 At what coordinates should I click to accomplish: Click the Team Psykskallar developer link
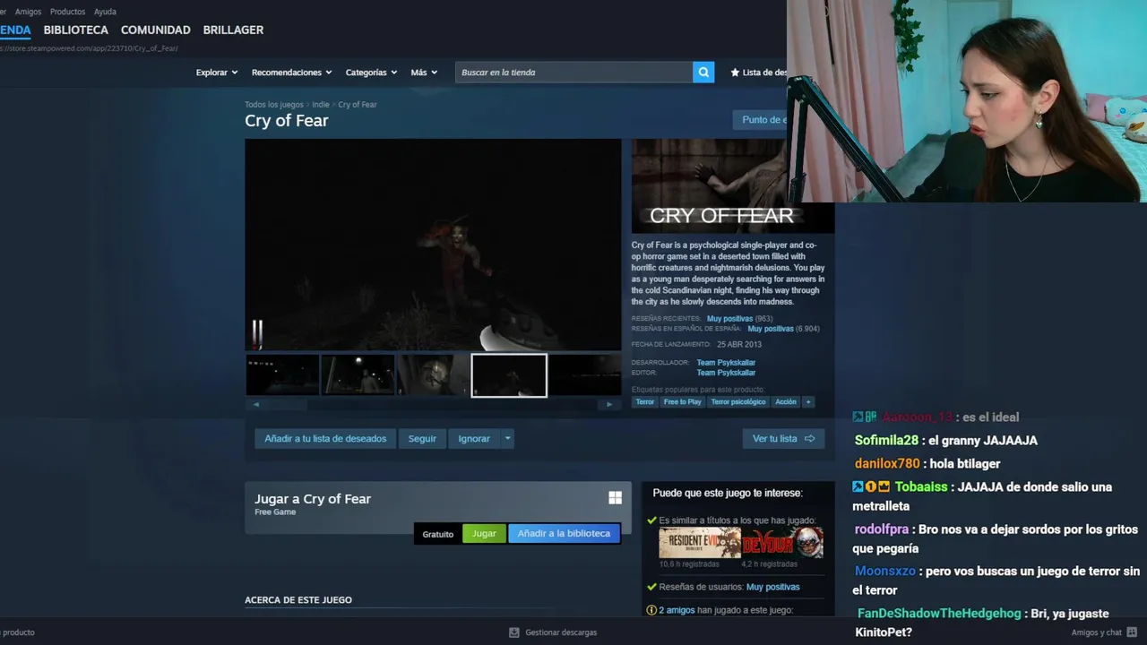tap(726, 363)
